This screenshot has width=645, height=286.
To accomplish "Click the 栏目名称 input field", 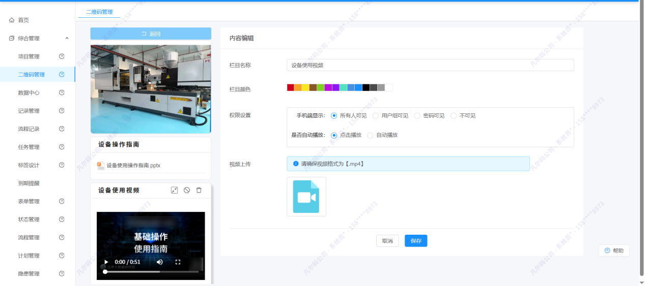I will tap(430, 65).
